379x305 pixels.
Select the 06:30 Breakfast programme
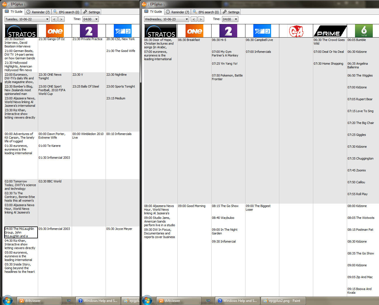click(189, 40)
